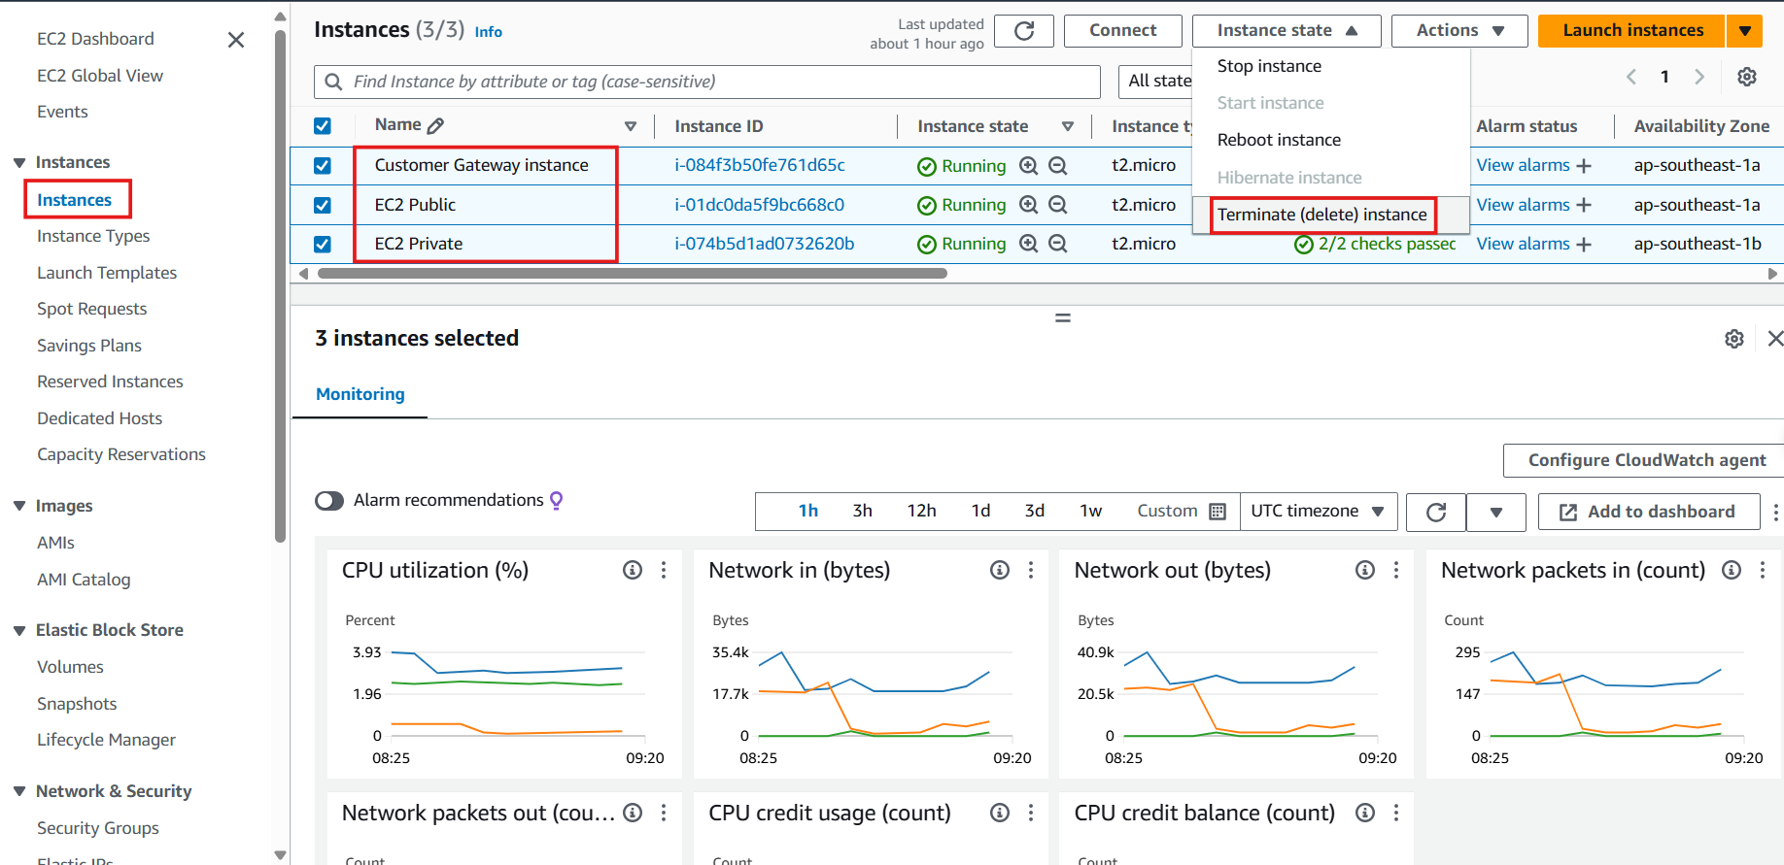Show info for CPU utilization chart
1784x865 pixels.
coord(633,570)
